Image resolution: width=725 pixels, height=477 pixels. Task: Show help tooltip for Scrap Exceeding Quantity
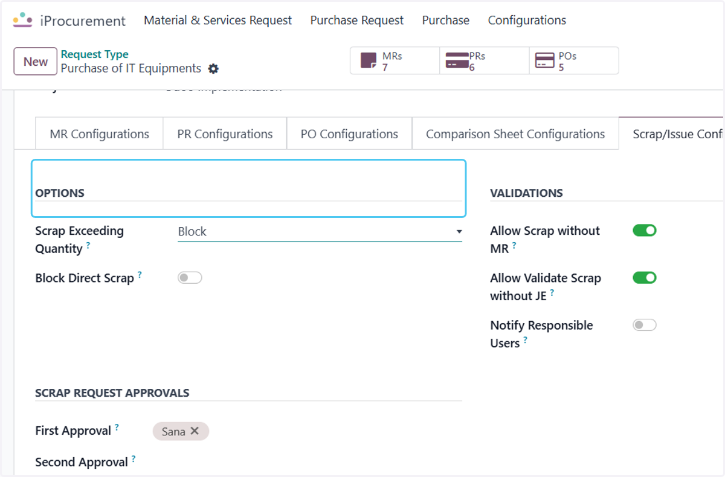click(88, 245)
